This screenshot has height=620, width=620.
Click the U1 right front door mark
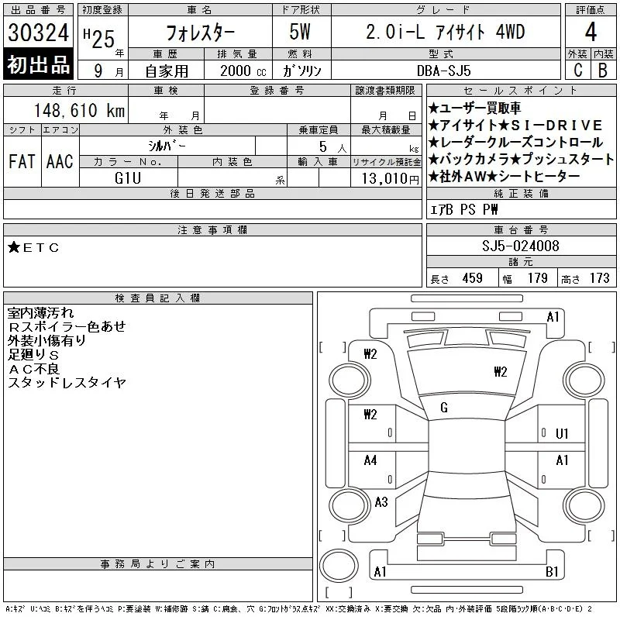(562, 434)
